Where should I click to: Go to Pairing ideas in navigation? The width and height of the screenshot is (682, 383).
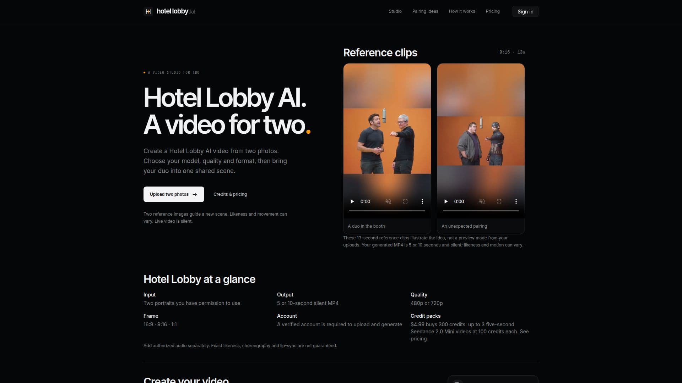(x=425, y=11)
